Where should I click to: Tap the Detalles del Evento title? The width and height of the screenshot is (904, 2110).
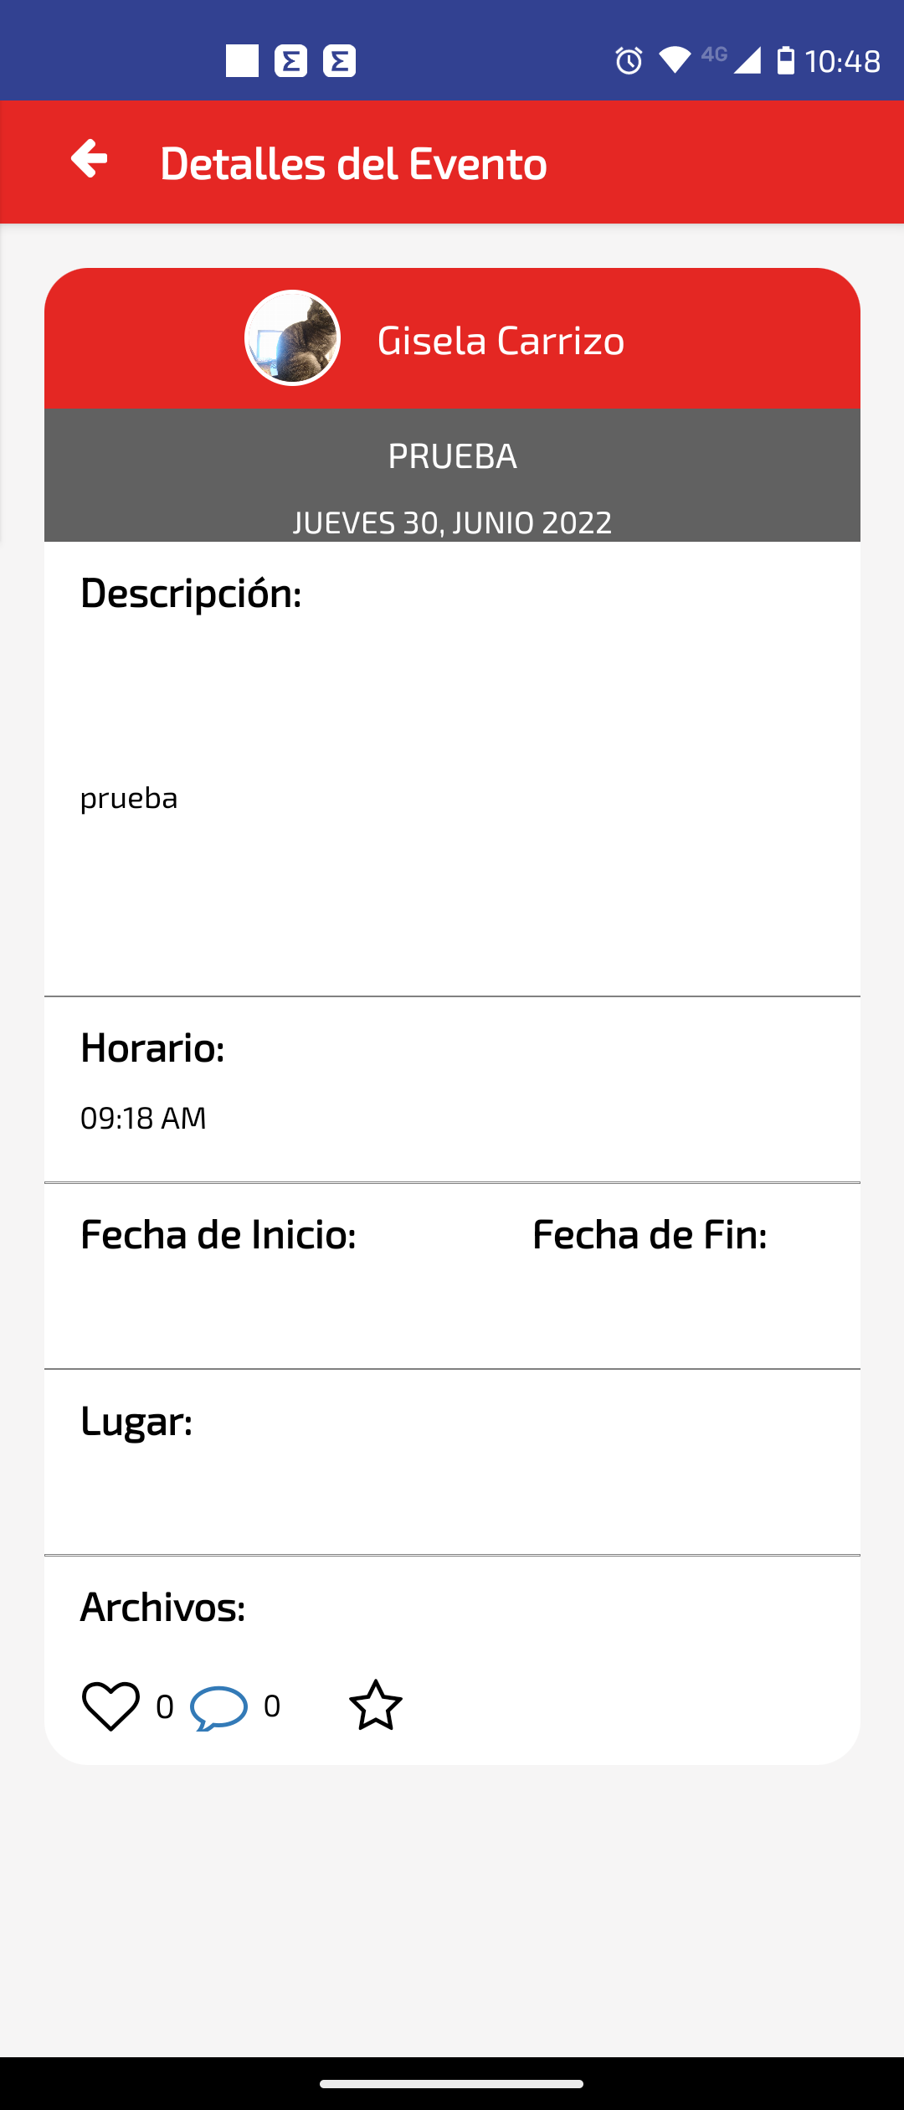click(353, 162)
